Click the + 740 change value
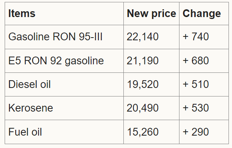Image resolution: width=232 pixels, height=148 pixels. tap(196, 37)
